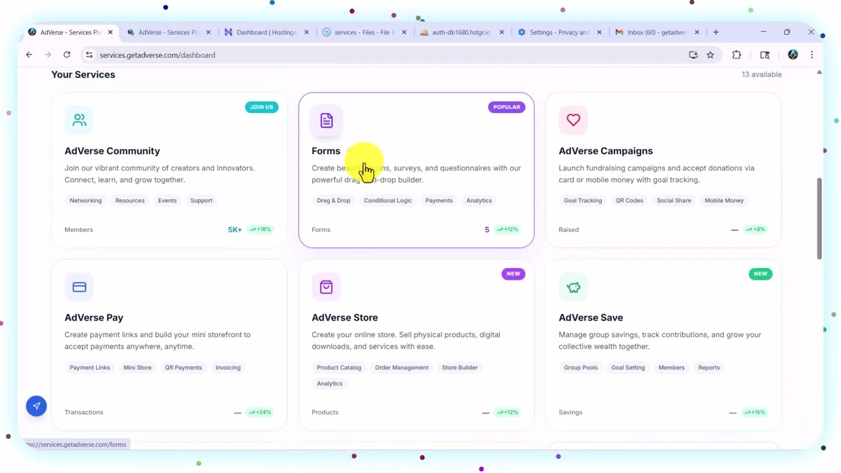Click the Drag & Drop tag
This screenshot has height=473, width=841.
[x=334, y=200]
